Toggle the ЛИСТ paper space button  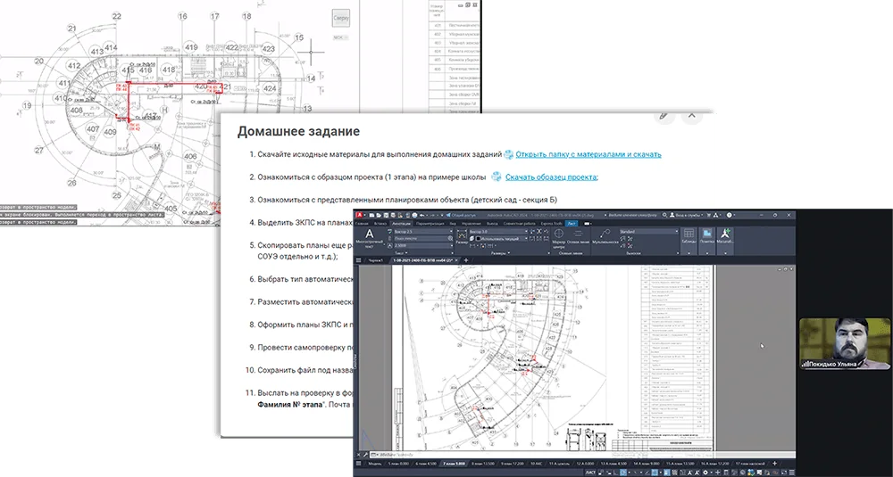(590, 473)
